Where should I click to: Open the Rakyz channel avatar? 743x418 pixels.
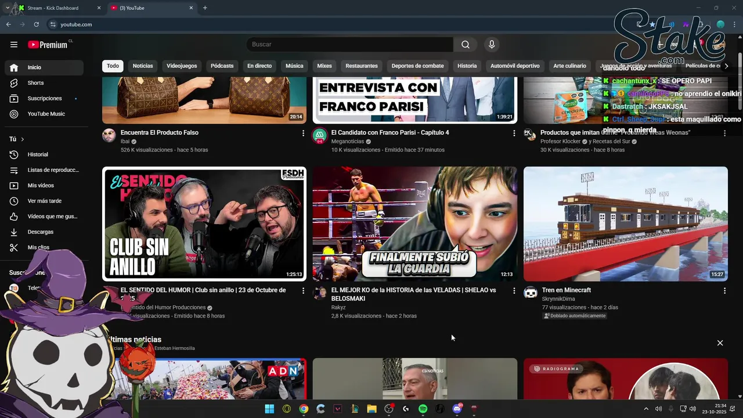coord(320,293)
